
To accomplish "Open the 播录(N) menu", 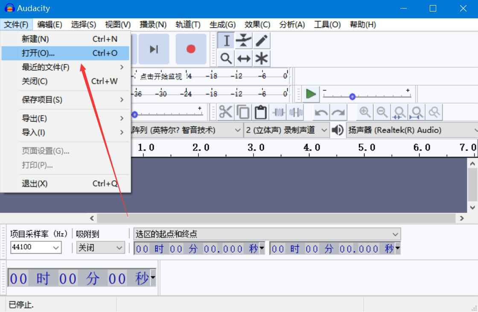I will click(153, 24).
